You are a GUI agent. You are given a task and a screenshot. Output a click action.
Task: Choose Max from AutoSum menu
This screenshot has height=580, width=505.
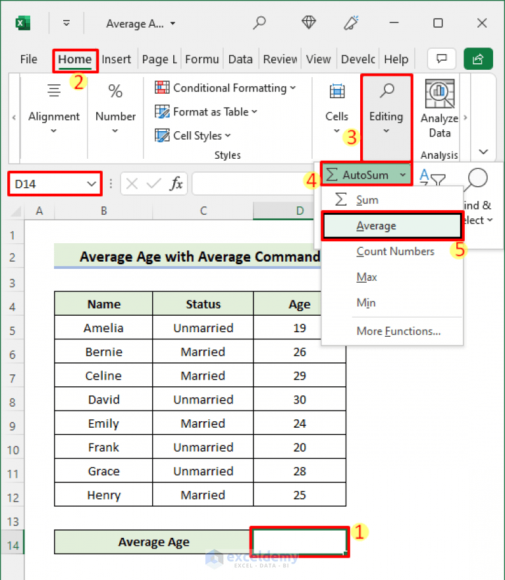[x=392, y=277]
